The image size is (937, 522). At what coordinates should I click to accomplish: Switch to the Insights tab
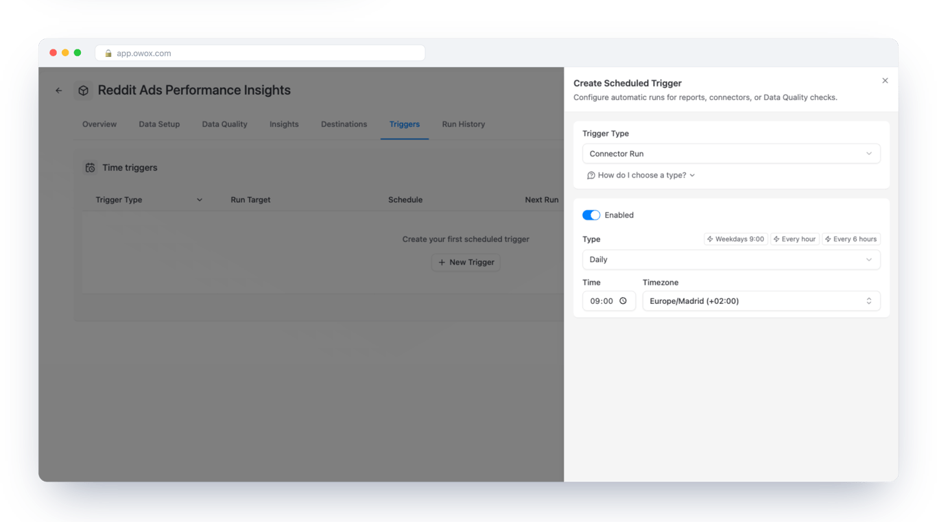pos(284,124)
